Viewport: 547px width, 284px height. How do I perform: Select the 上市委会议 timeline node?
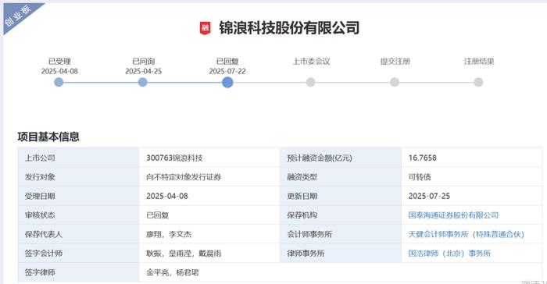point(310,82)
